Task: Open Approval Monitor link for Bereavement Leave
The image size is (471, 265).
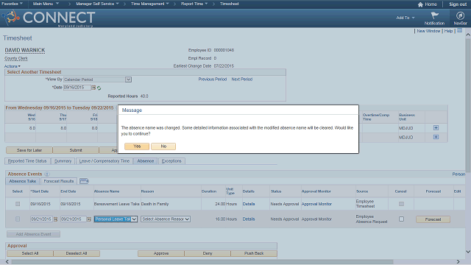Action: pos(316,204)
